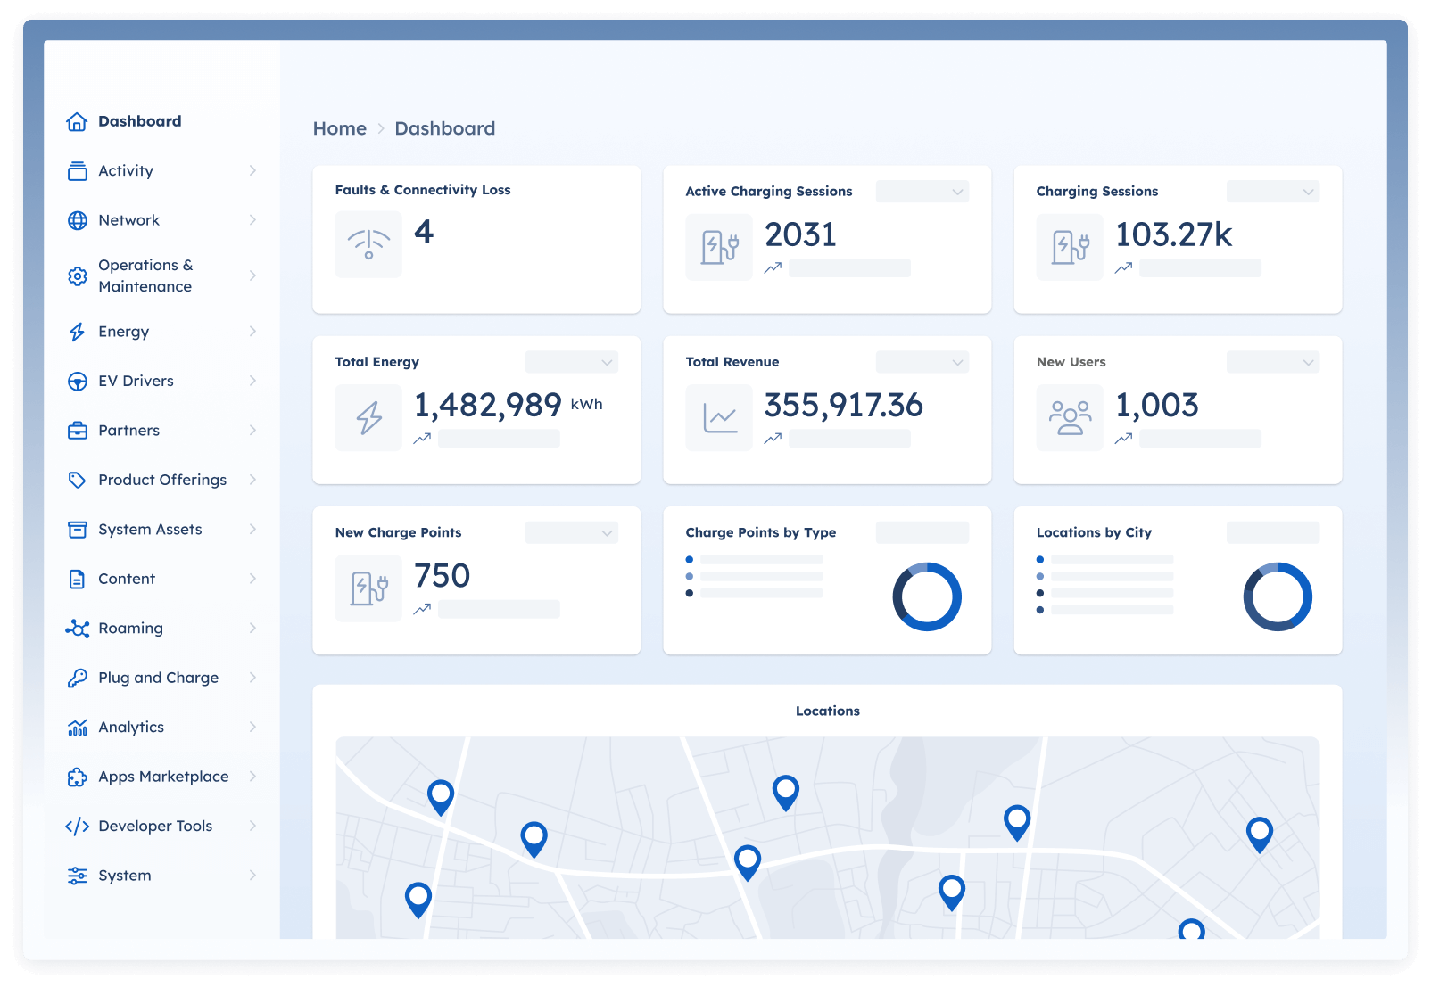Click the Dashboard home icon in sidebar
This screenshot has height=987, width=1431.
(78, 121)
